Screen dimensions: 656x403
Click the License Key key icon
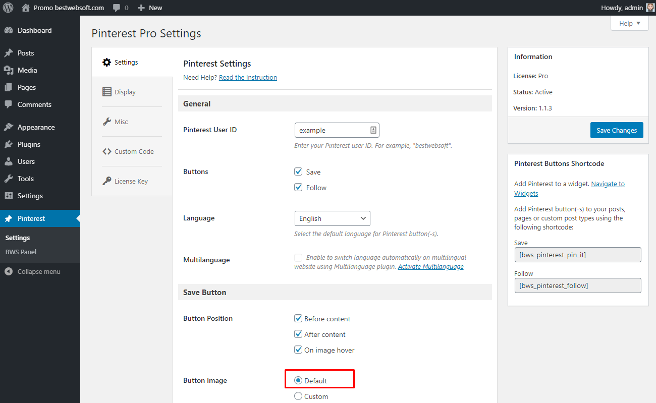coord(106,181)
